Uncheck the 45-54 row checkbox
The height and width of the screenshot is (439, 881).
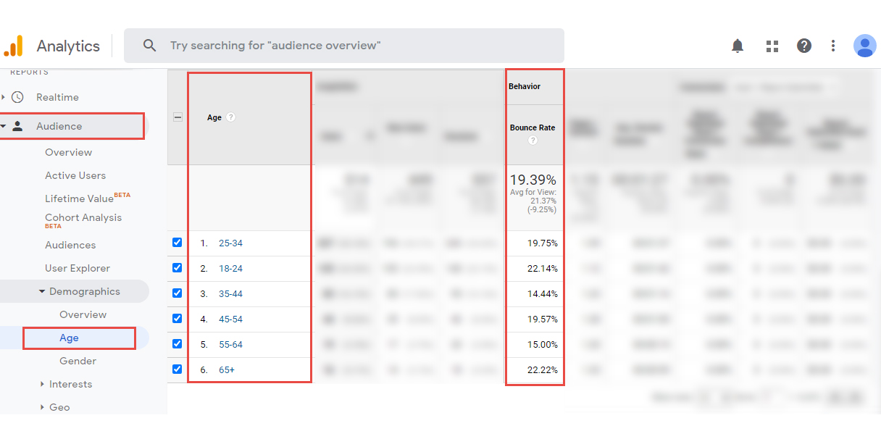point(178,319)
